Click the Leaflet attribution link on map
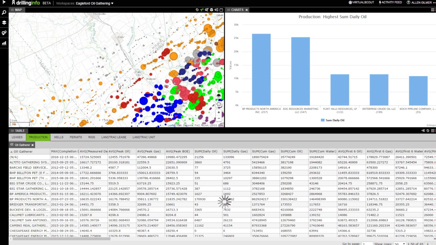The image size is (436, 245). tap(171, 125)
